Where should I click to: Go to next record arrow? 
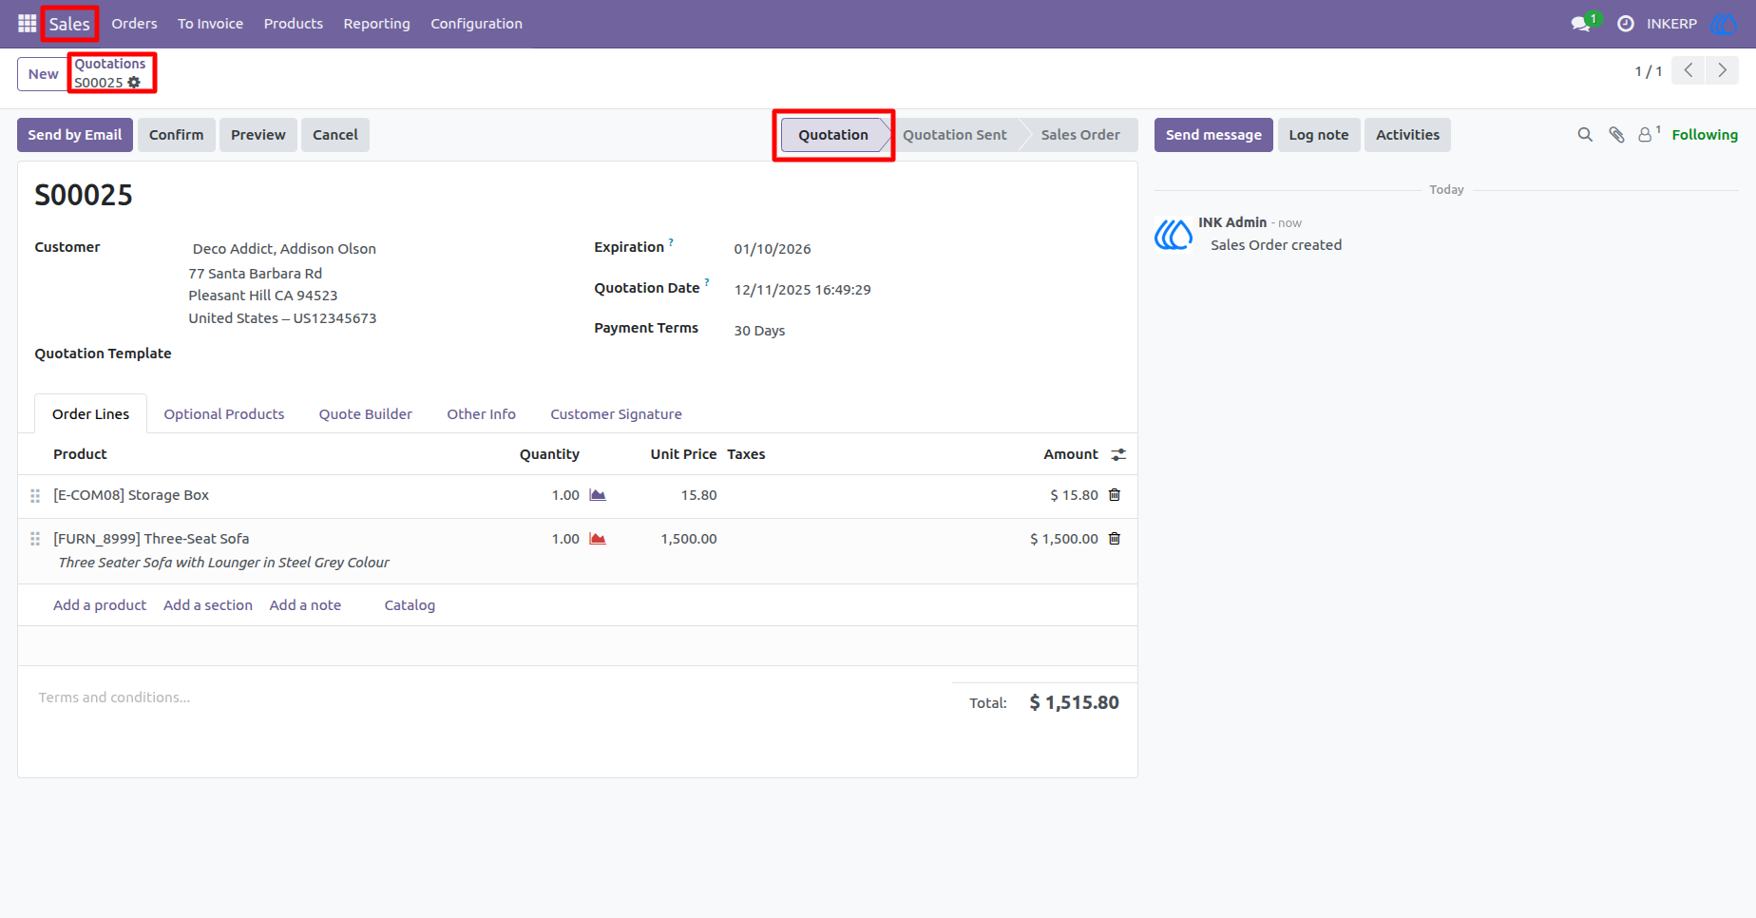coord(1722,70)
